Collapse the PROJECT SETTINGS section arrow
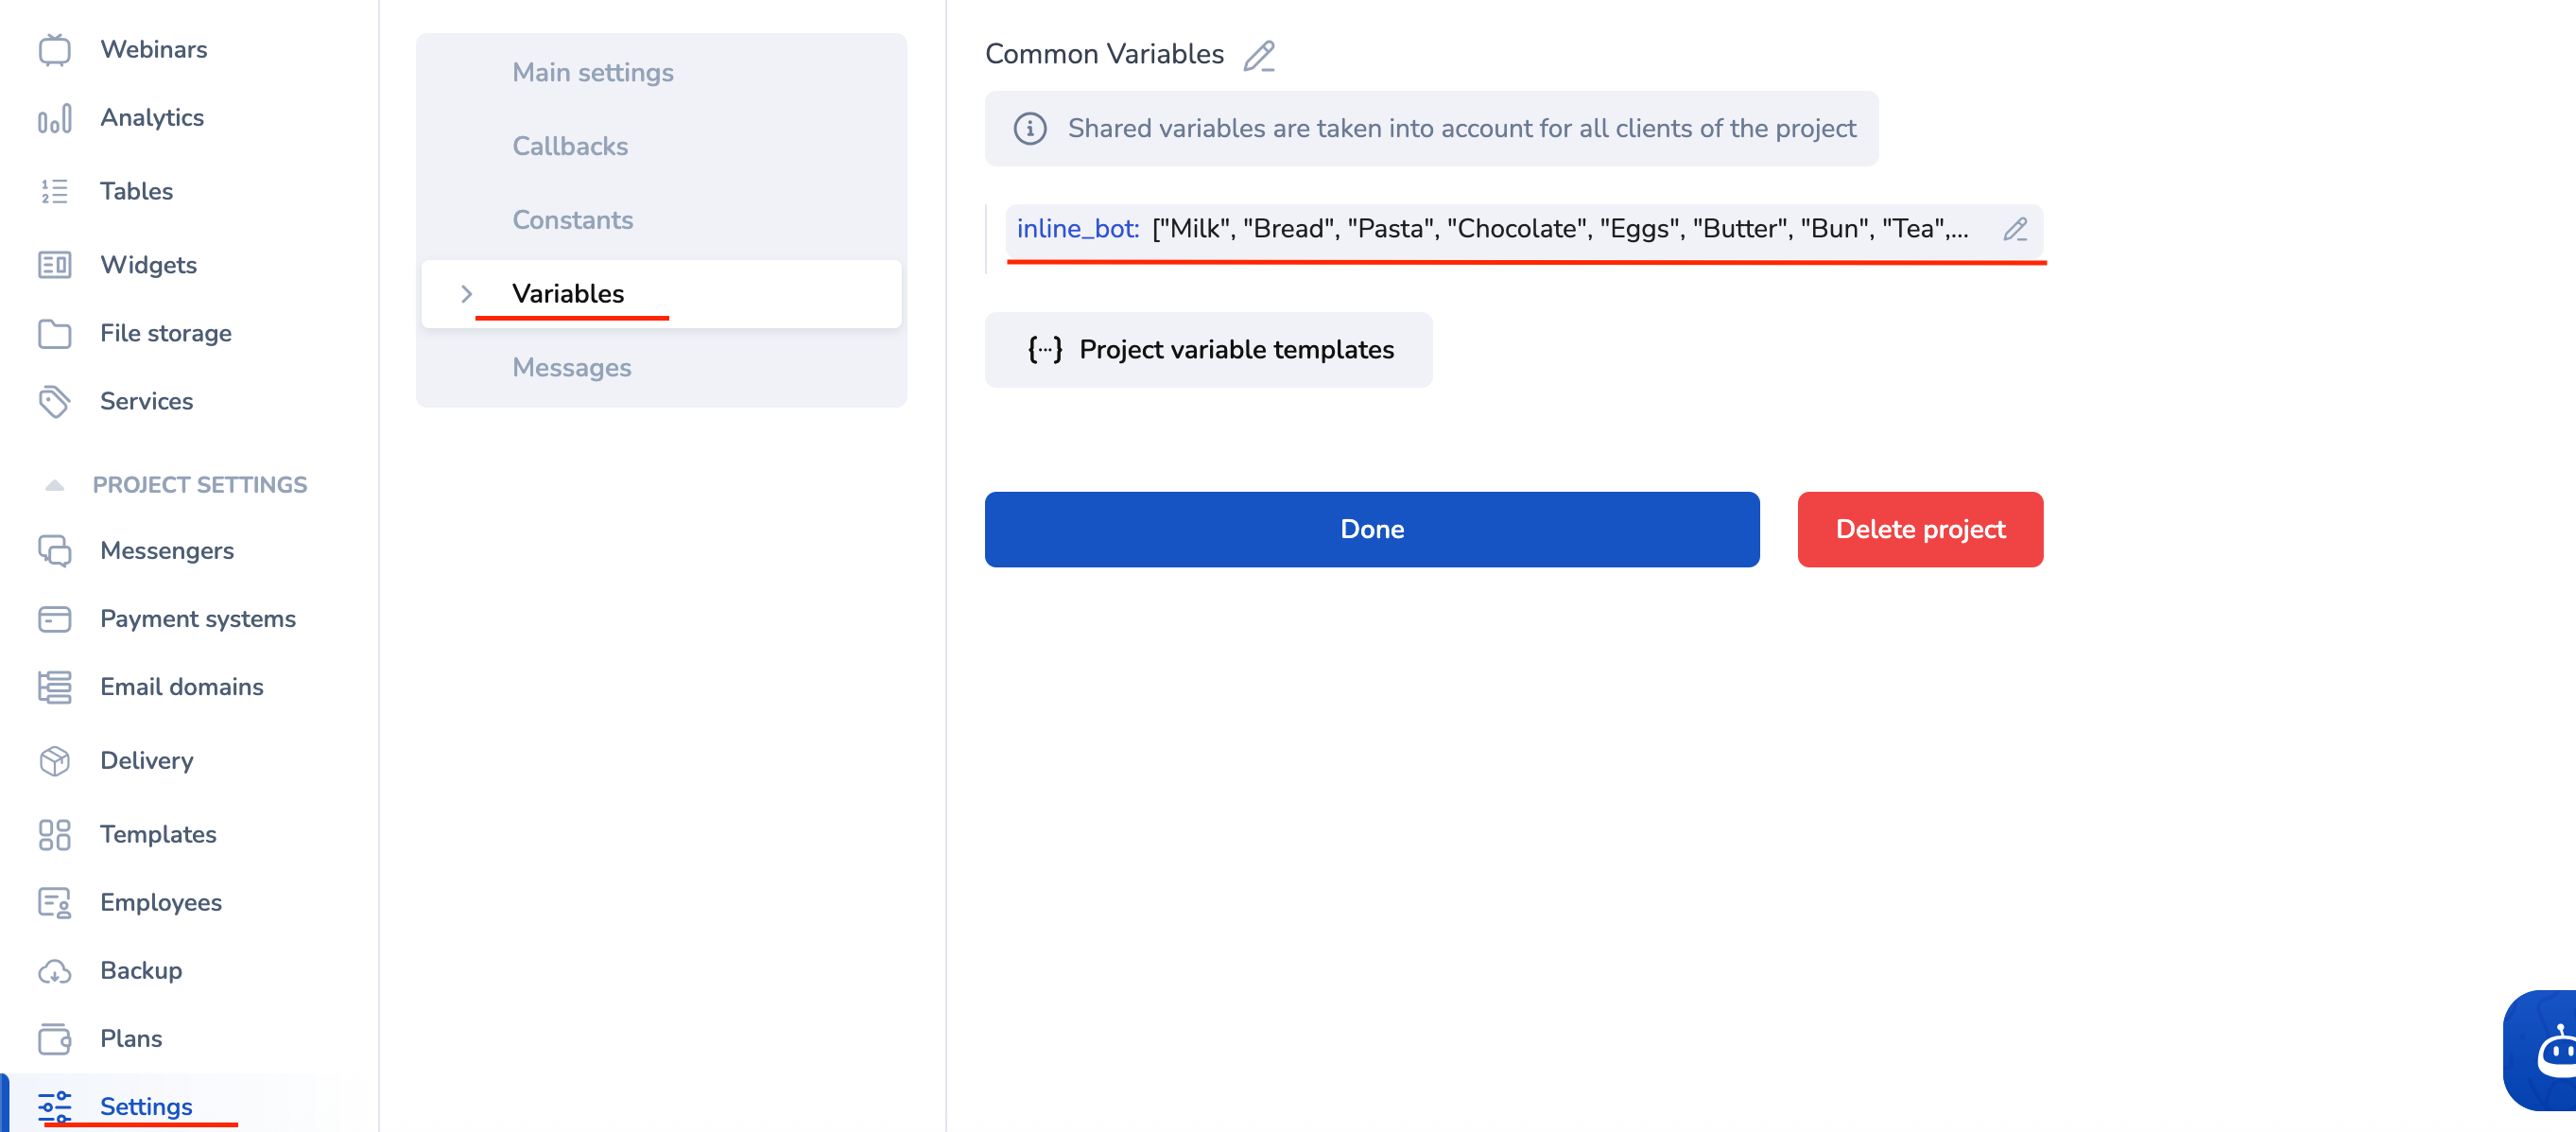2576x1132 pixels. coord(54,485)
